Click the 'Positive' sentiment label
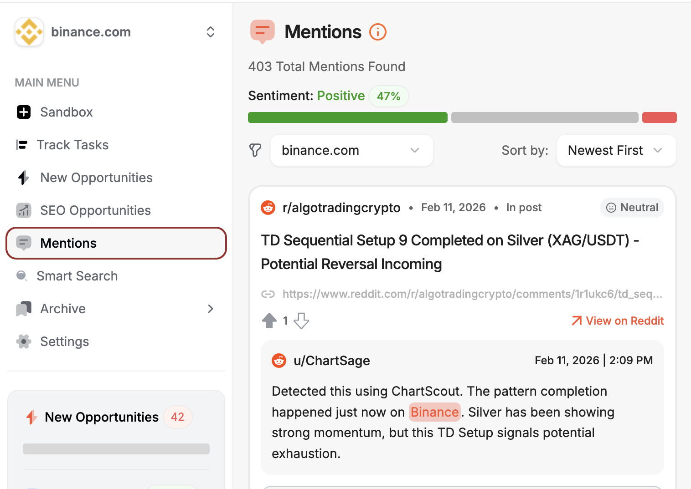This screenshot has height=489, width=691. coord(341,96)
